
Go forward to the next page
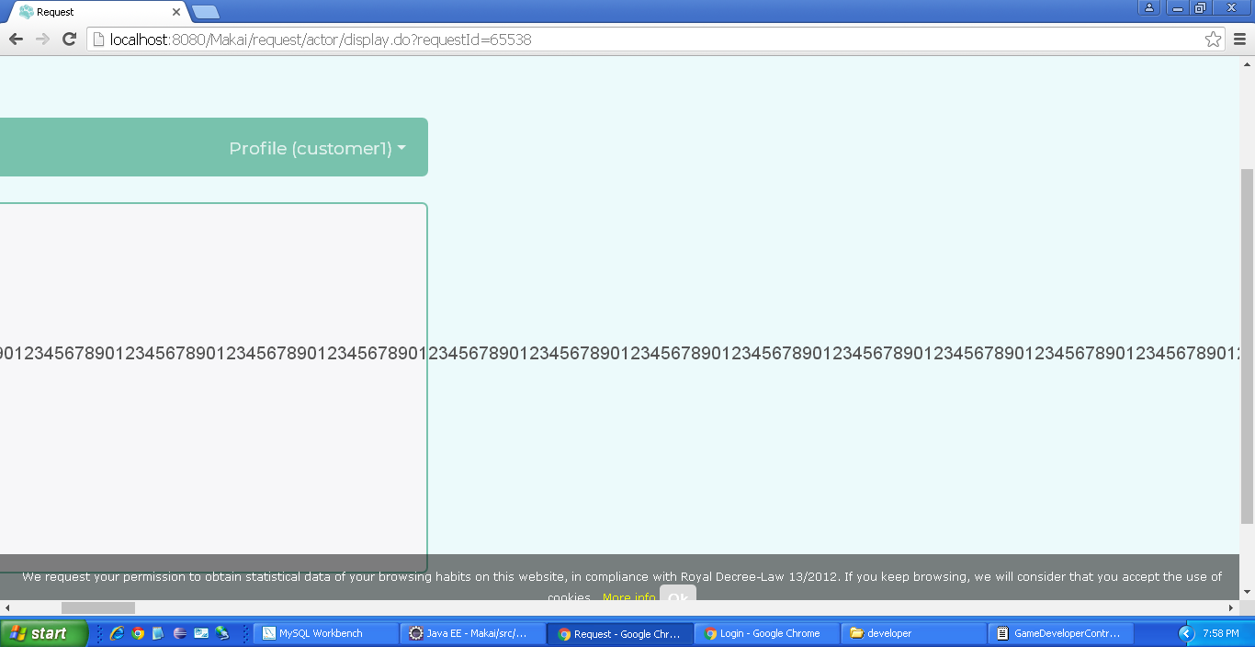tap(42, 40)
